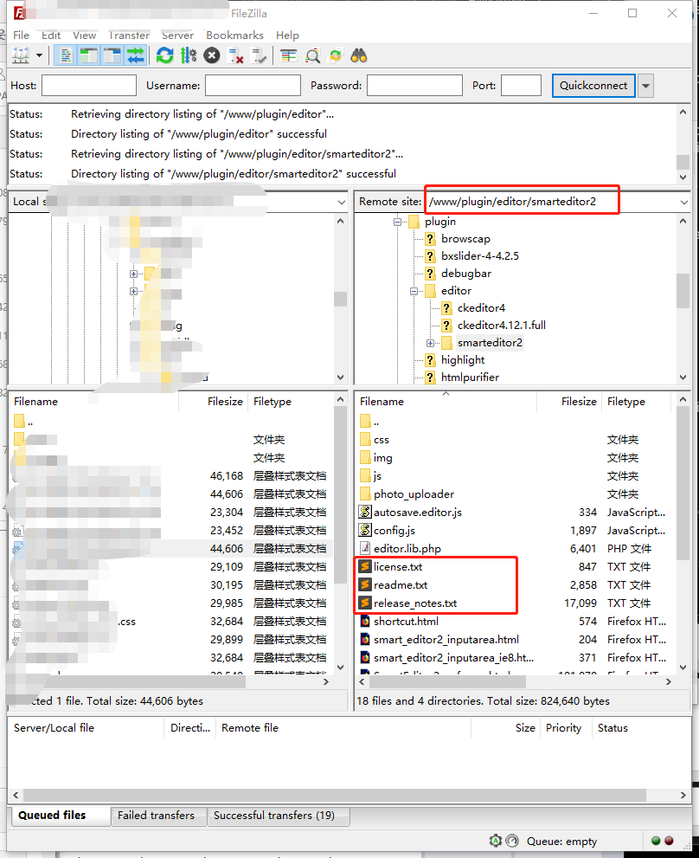The height and width of the screenshot is (858, 699).
Task: Select debugbar folder in remote tree
Action: [x=466, y=274]
